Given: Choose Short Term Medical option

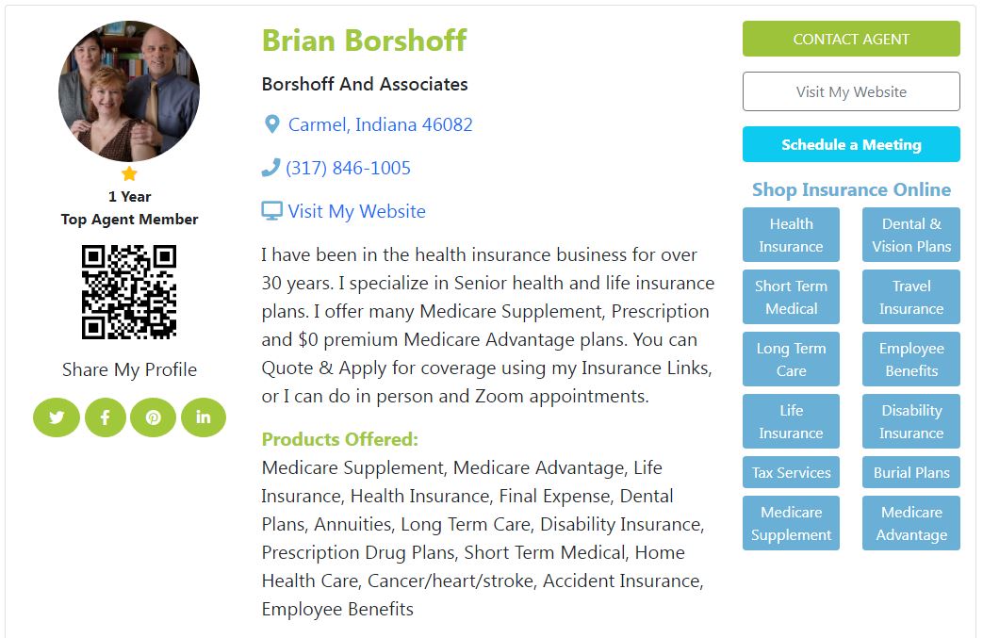Looking at the screenshot, I should coord(791,298).
